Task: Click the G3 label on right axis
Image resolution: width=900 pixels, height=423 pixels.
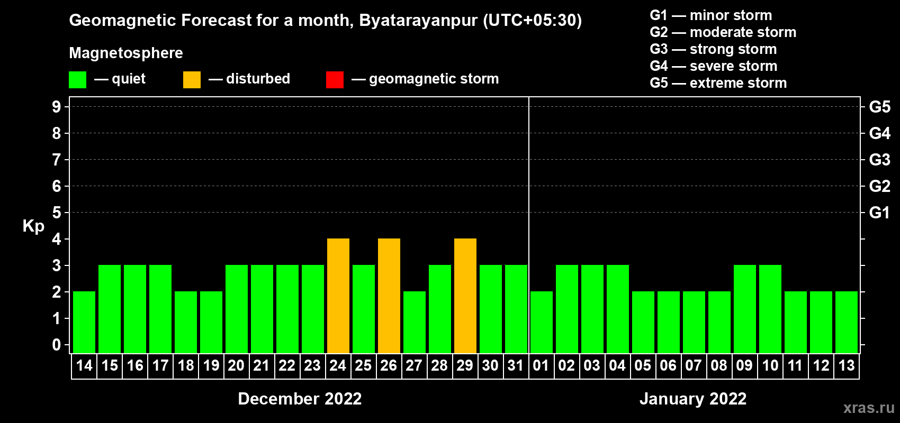Action: point(880,160)
